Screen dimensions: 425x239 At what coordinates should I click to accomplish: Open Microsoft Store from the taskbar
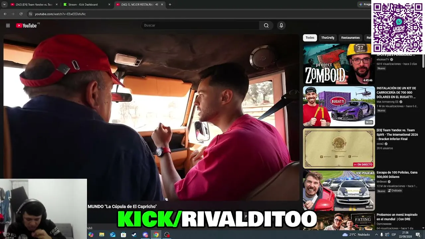(x=124, y=235)
